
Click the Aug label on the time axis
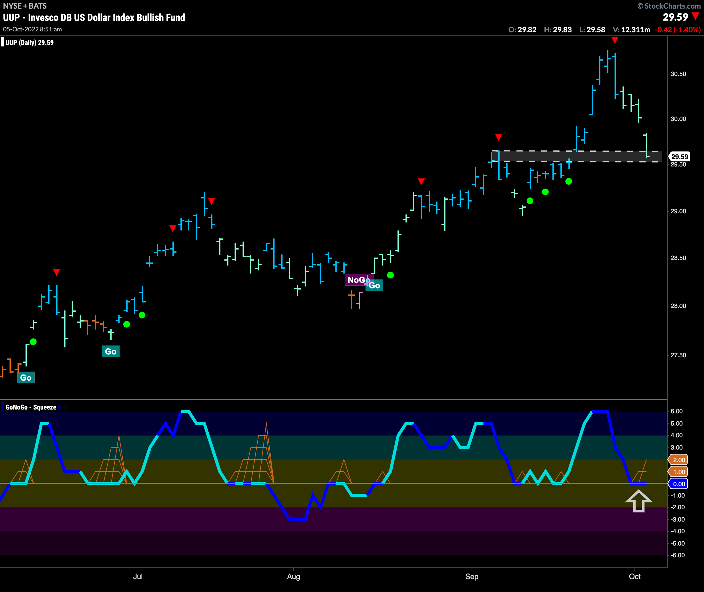pyautogui.click(x=293, y=577)
